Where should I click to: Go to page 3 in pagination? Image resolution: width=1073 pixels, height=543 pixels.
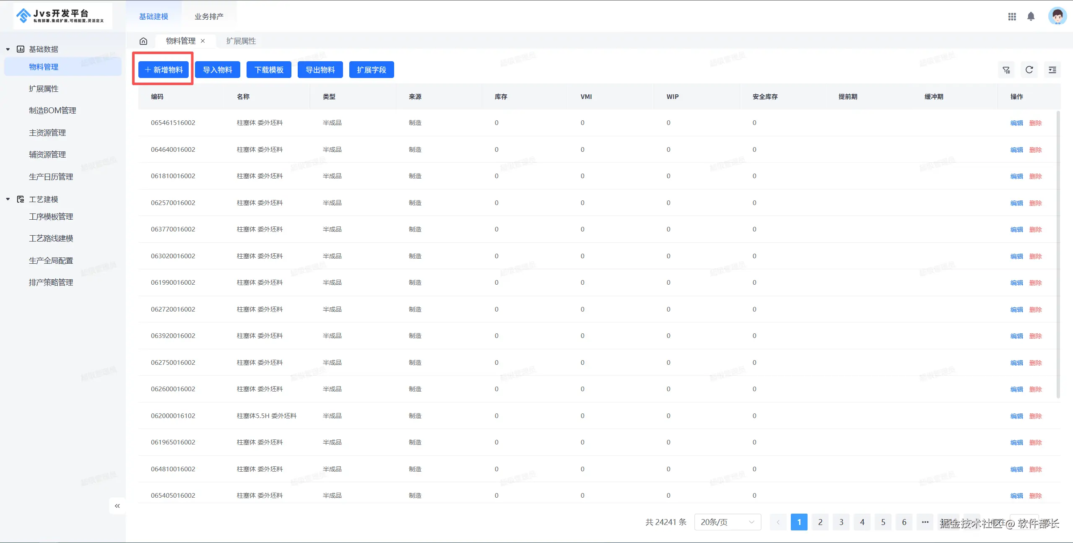(x=841, y=522)
